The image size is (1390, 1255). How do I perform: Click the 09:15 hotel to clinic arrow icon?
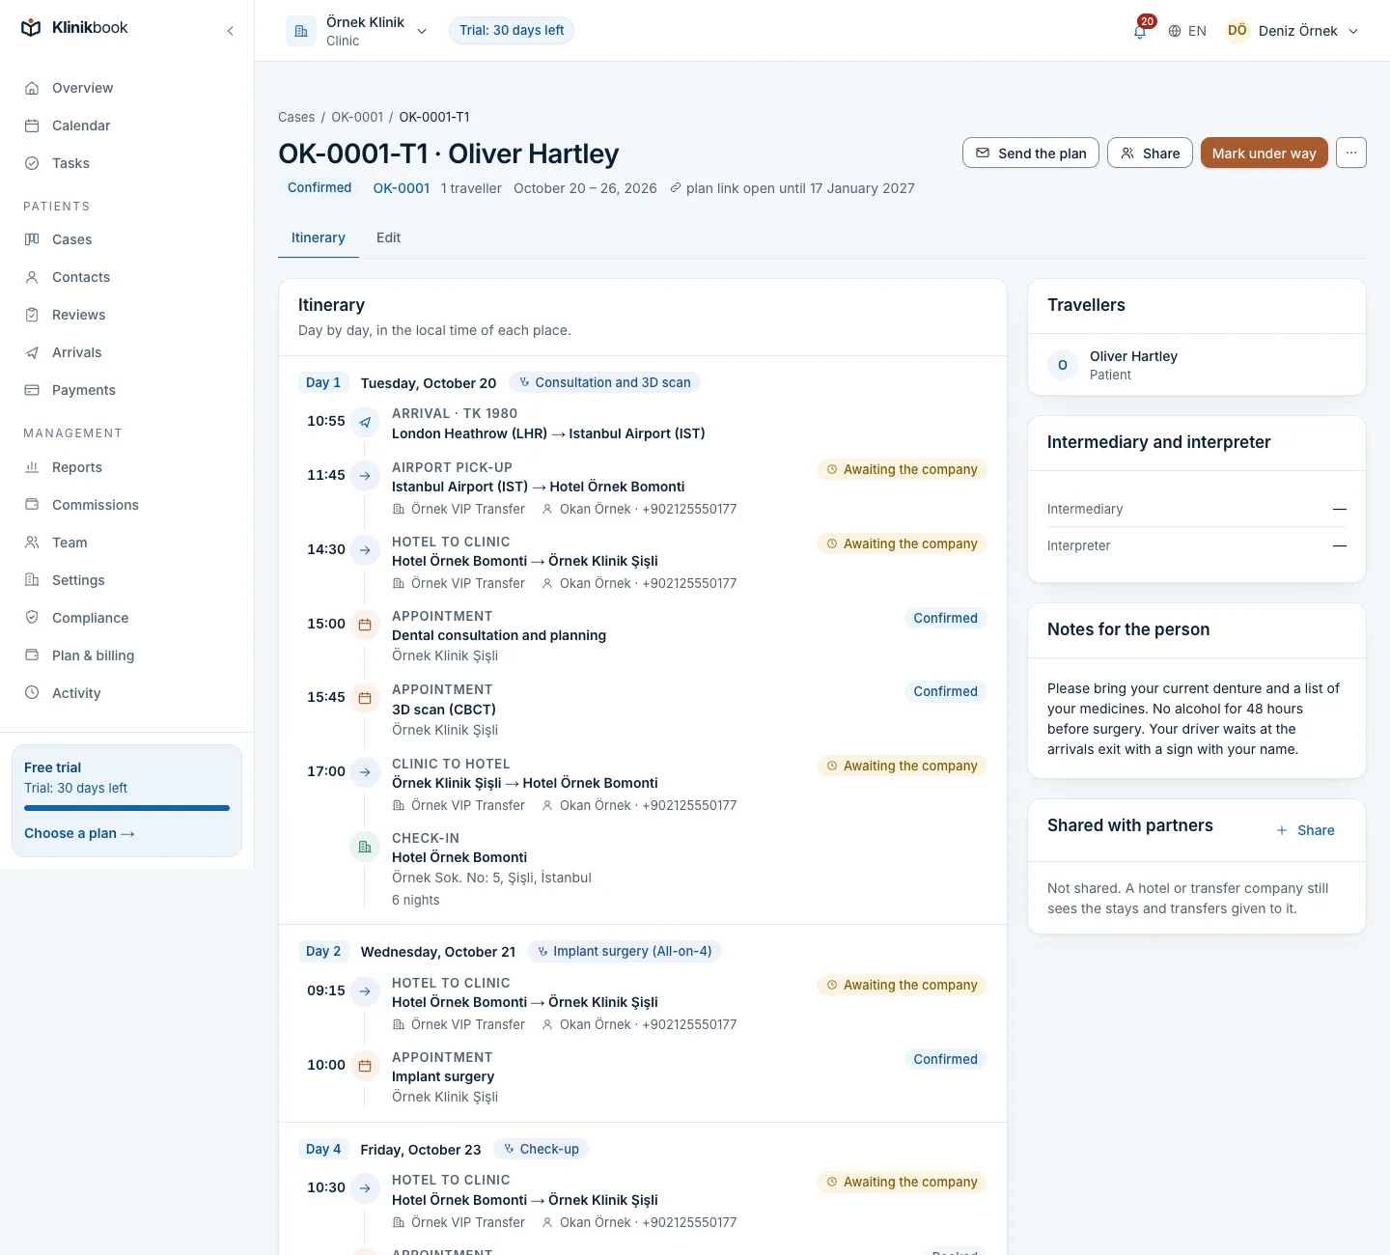coord(365,990)
